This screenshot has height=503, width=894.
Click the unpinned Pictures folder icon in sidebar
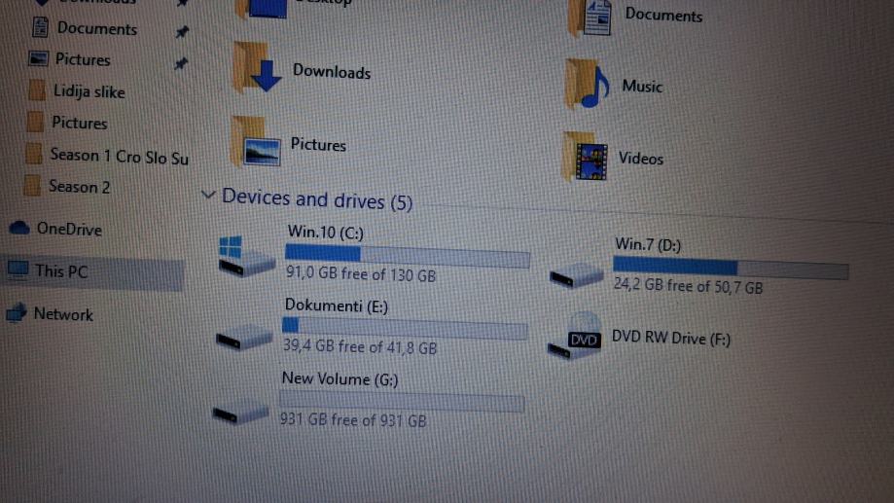(35, 122)
